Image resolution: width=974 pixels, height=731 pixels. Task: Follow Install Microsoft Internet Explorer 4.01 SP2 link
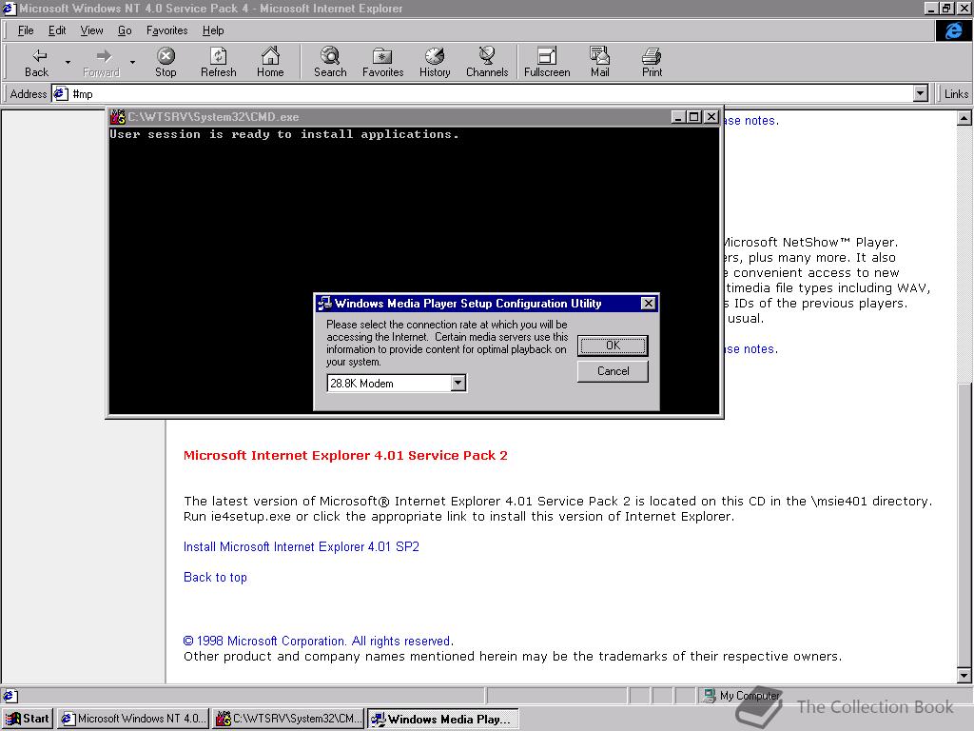[x=302, y=547]
